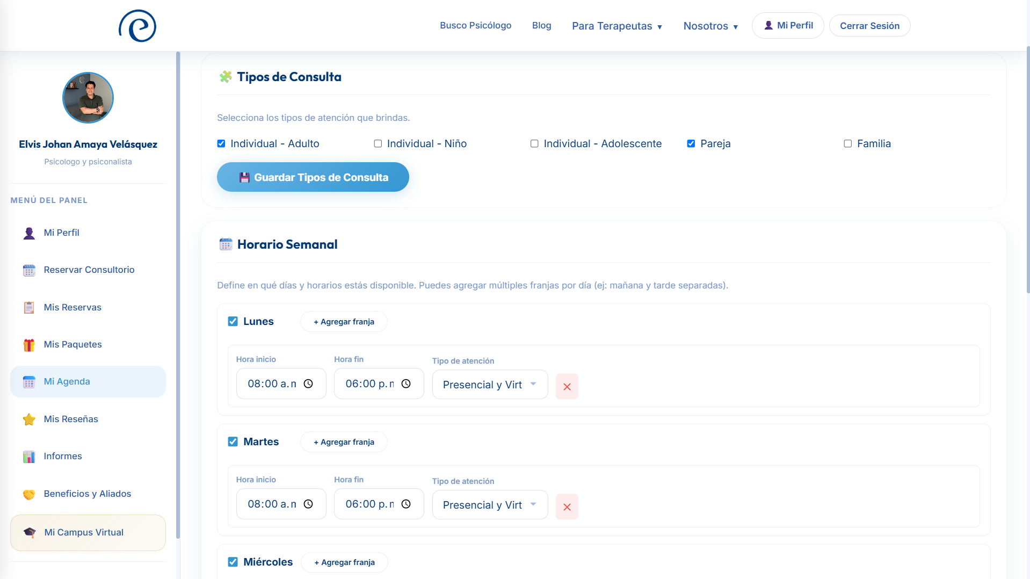Add a time slot for Martes
Image resolution: width=1030 pixels, height=579 pixels.
[x=344, y=442]
